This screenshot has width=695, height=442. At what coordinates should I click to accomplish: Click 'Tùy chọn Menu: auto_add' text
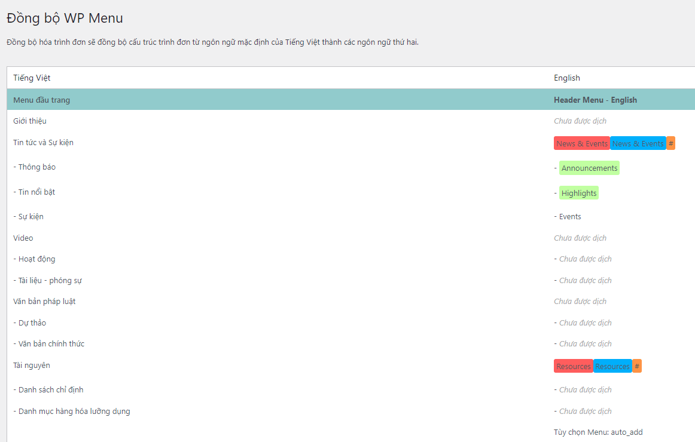pyautogui.click(x=598, y=432)
